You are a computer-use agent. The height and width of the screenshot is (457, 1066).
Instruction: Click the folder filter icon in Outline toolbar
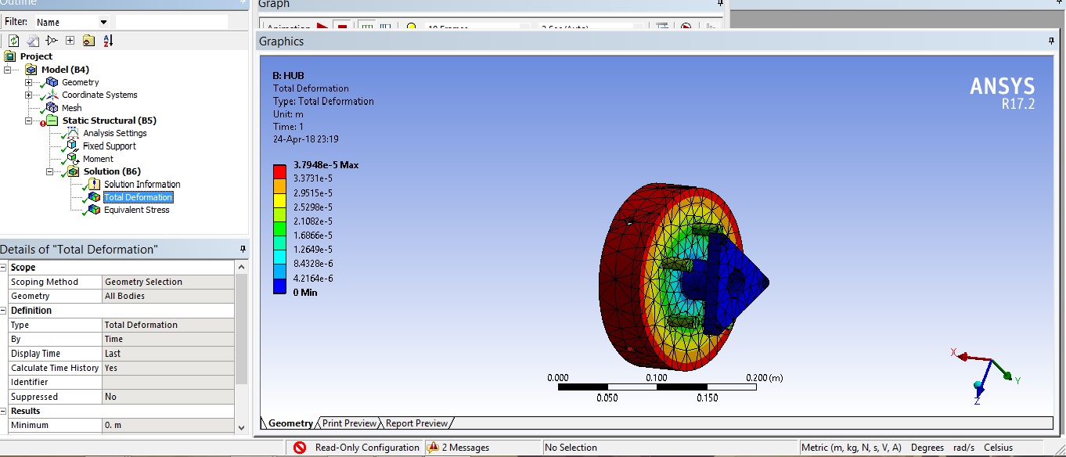click(88, 41)
